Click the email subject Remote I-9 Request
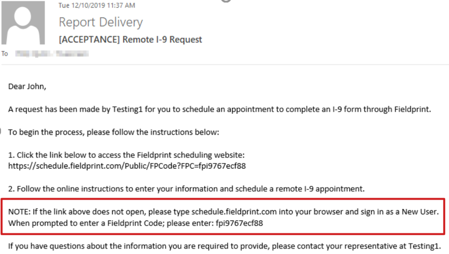This screenshot has height=254, width=449. 162,40
